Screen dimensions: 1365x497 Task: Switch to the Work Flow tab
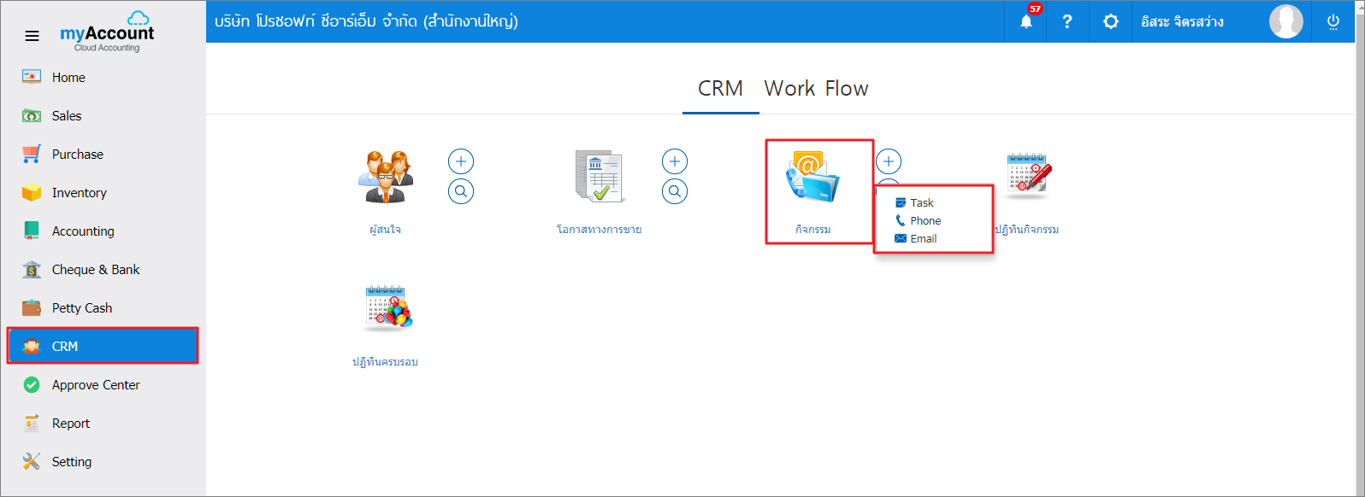pyautogui.click(x=816, y=89)
